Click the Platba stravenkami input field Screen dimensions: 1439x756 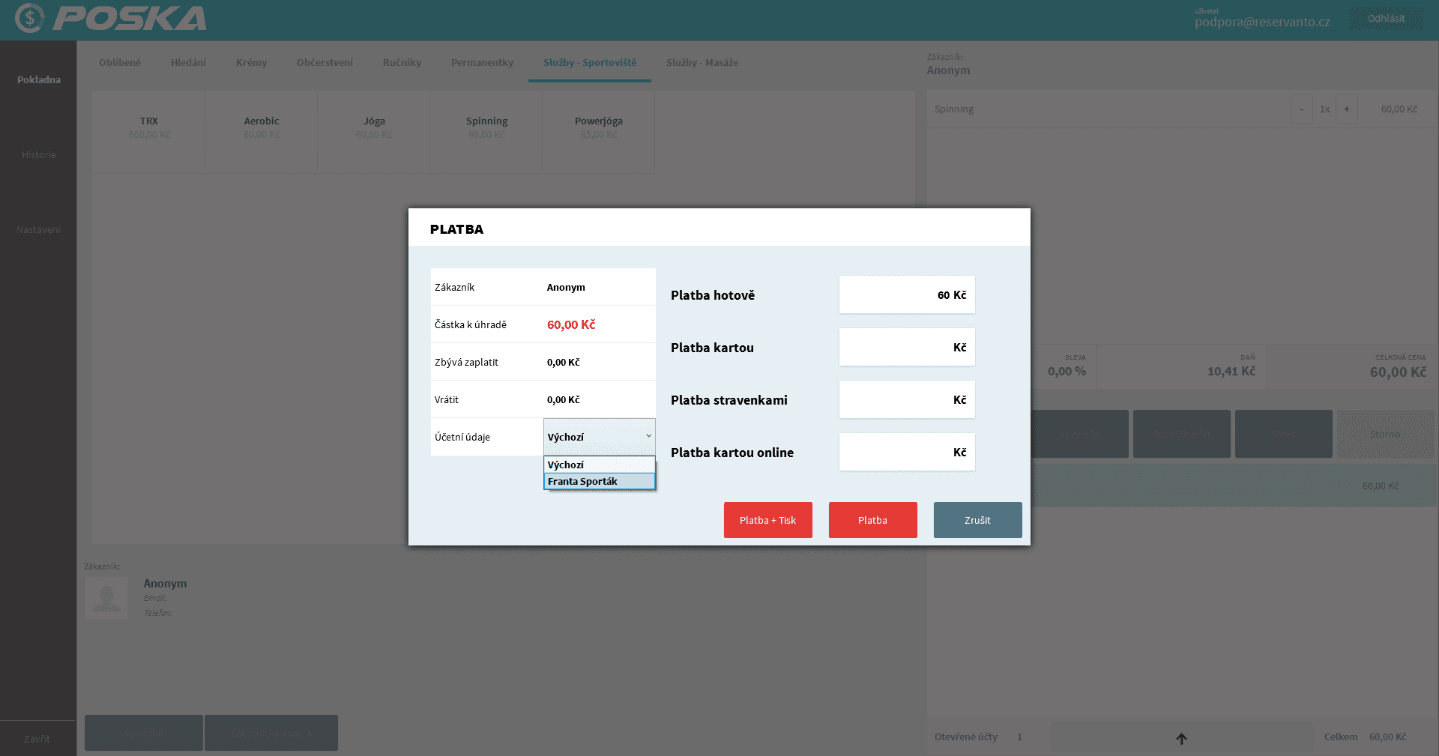coord(906,400)
